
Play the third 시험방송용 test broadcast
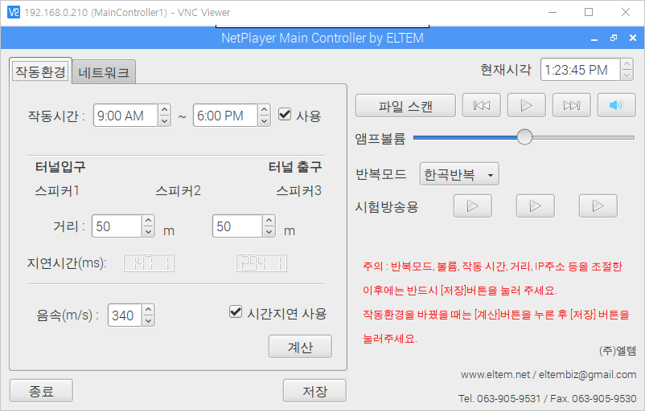pyautogui.click(x=598, y=206)
